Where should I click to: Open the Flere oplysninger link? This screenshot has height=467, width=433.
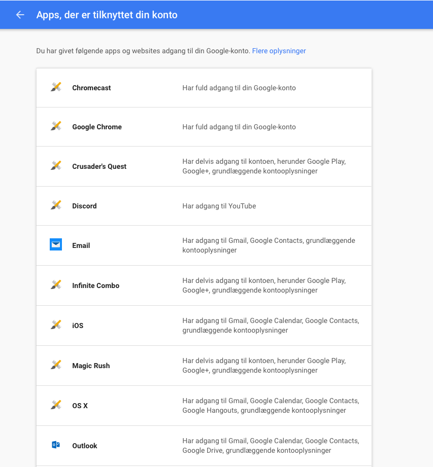point(279,51)
